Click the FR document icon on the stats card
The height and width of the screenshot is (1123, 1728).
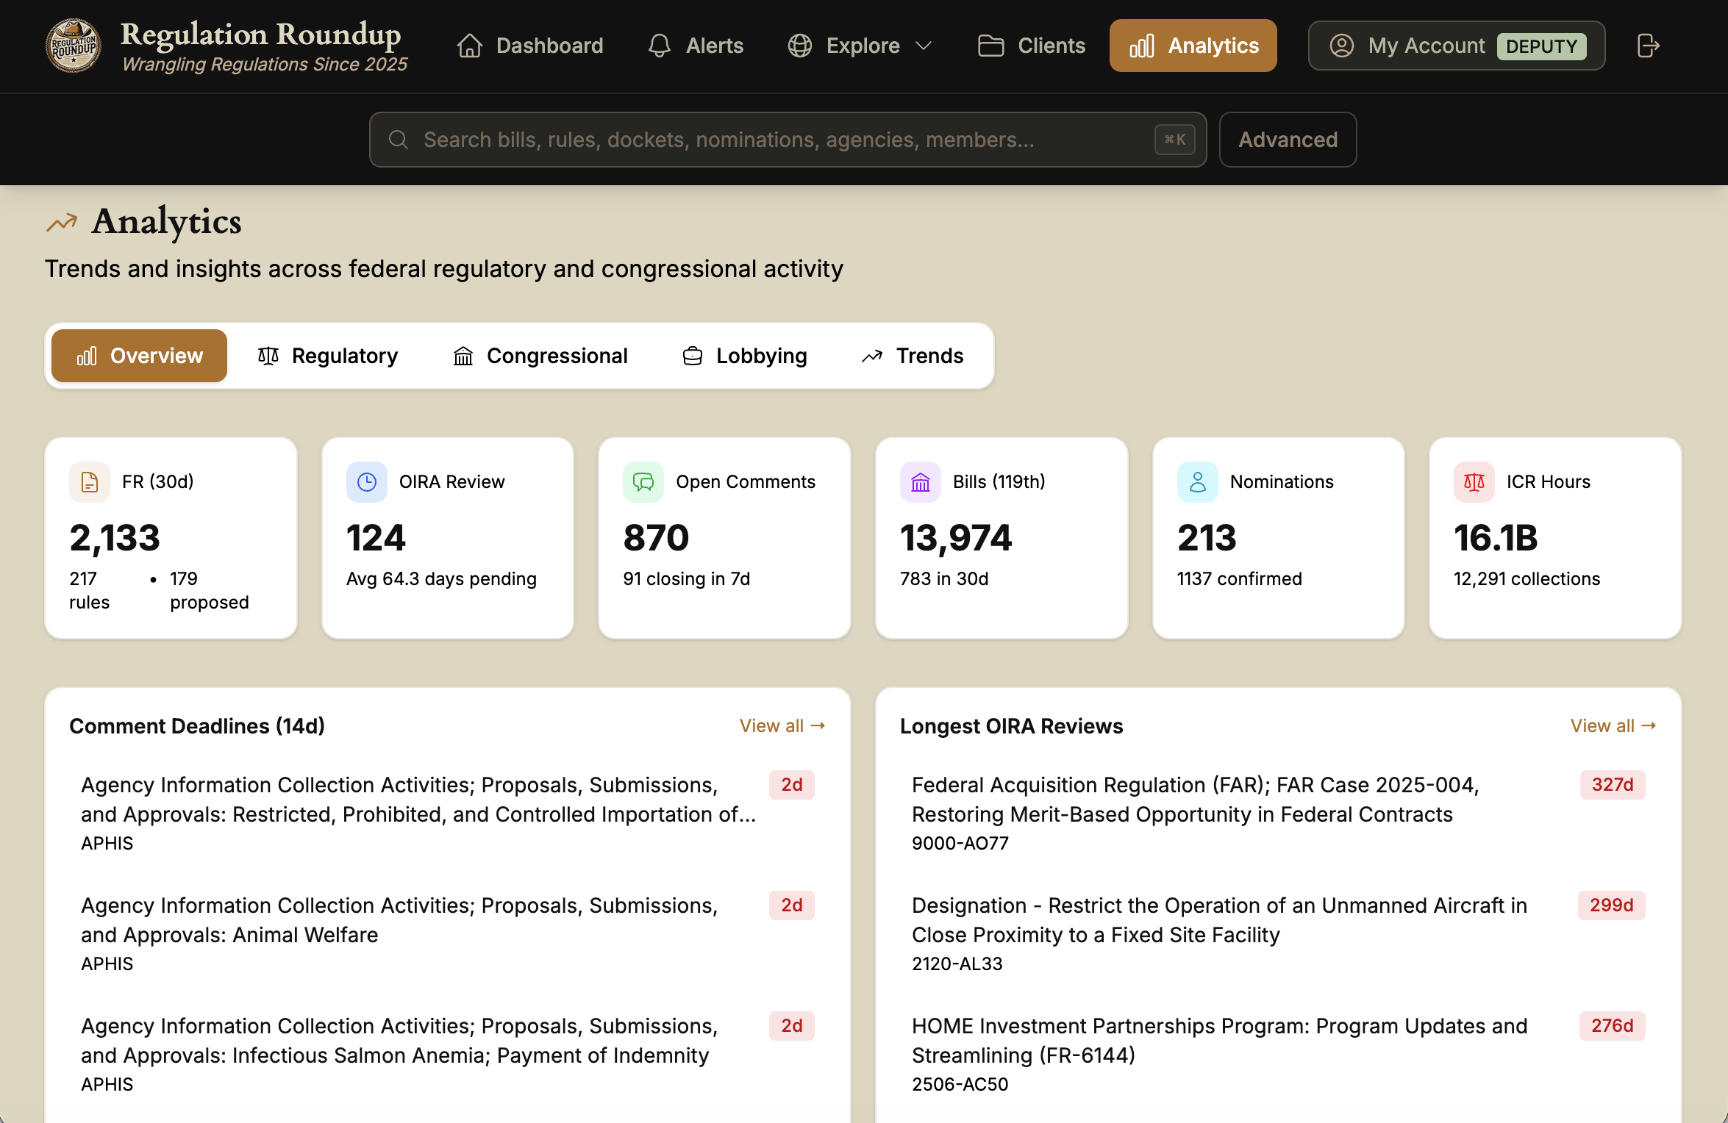(x=89, y=481)
